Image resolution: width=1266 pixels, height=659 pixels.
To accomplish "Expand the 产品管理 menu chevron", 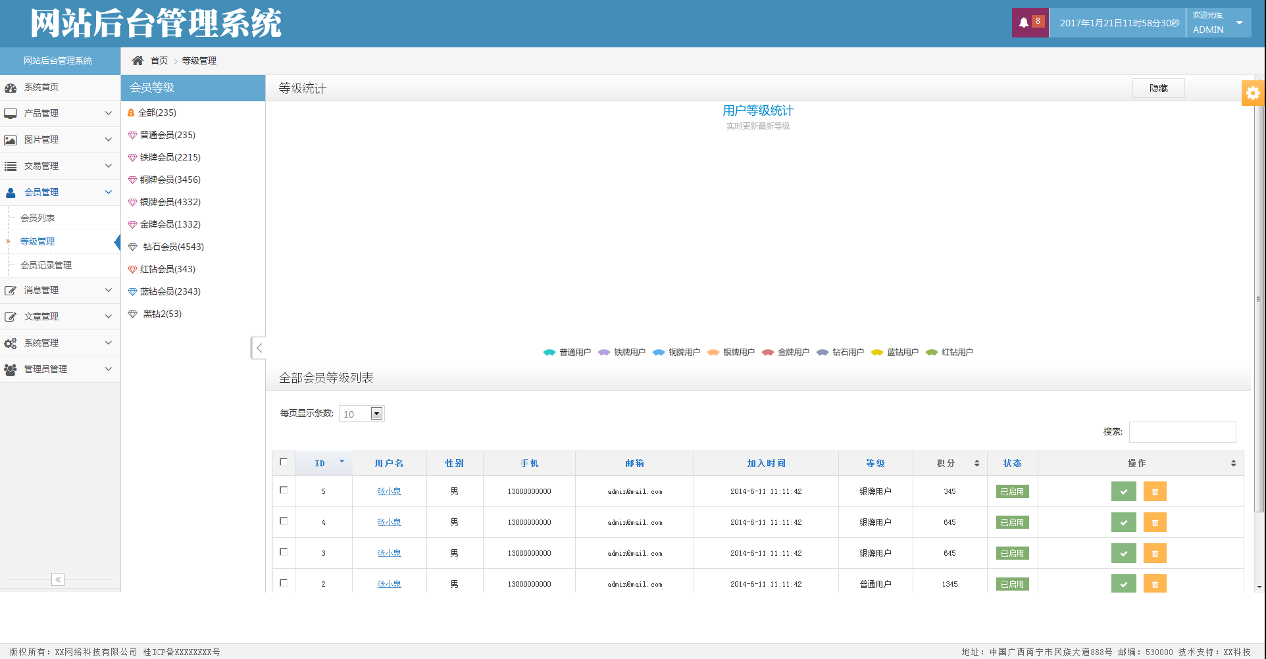I will tap(109, 113).
